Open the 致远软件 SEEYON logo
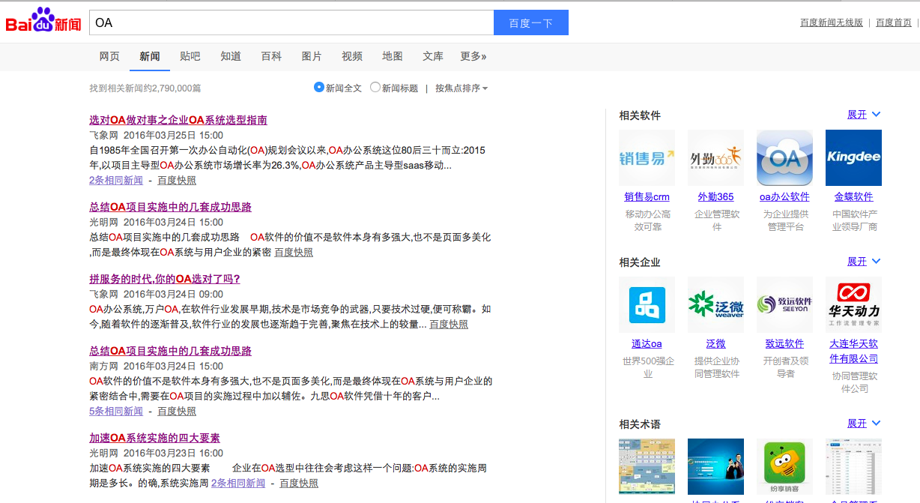The height and width of the screenshot is (503, 920). tap(784, 304)
